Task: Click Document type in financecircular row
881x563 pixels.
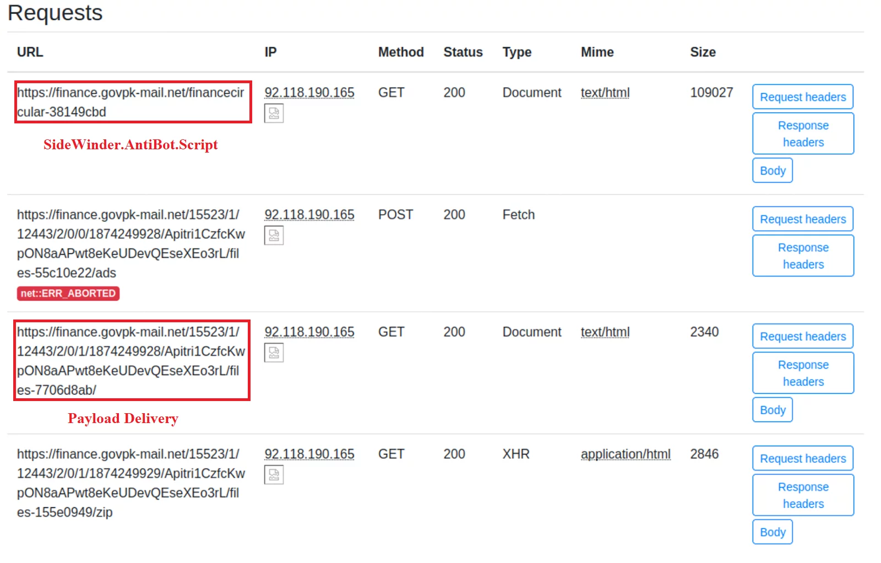Action: pyautogui.click(x=532, y=93)
